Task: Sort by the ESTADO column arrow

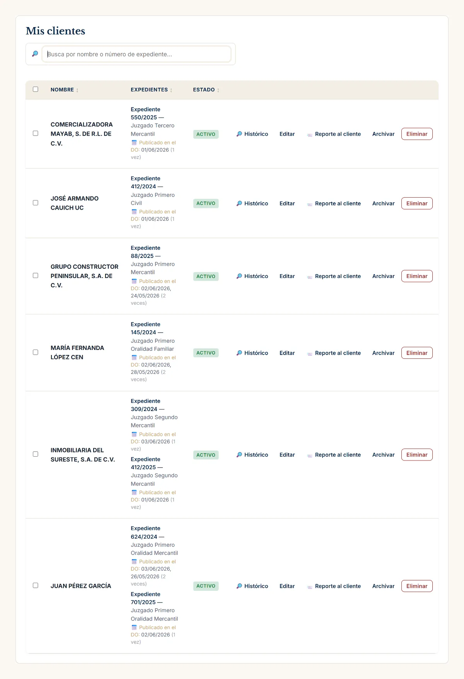Action: (218, 90)
